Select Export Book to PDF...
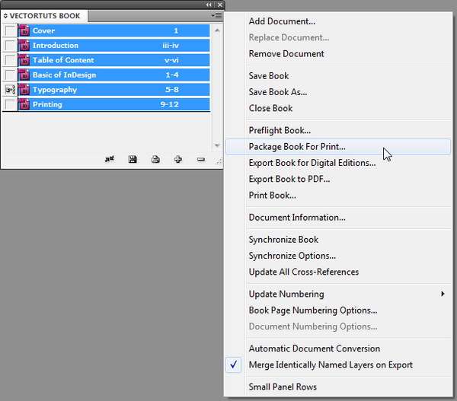457x401 pixels. click(x=289, y=179)
